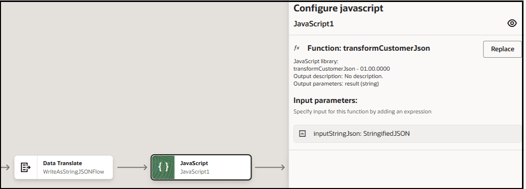The width and height of the screenshot is (526, 189).
Task: Click the JavaScript1 name in panel header
Action: tap(314, 24)
